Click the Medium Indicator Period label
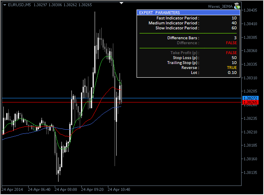 (x=174, y=23)
